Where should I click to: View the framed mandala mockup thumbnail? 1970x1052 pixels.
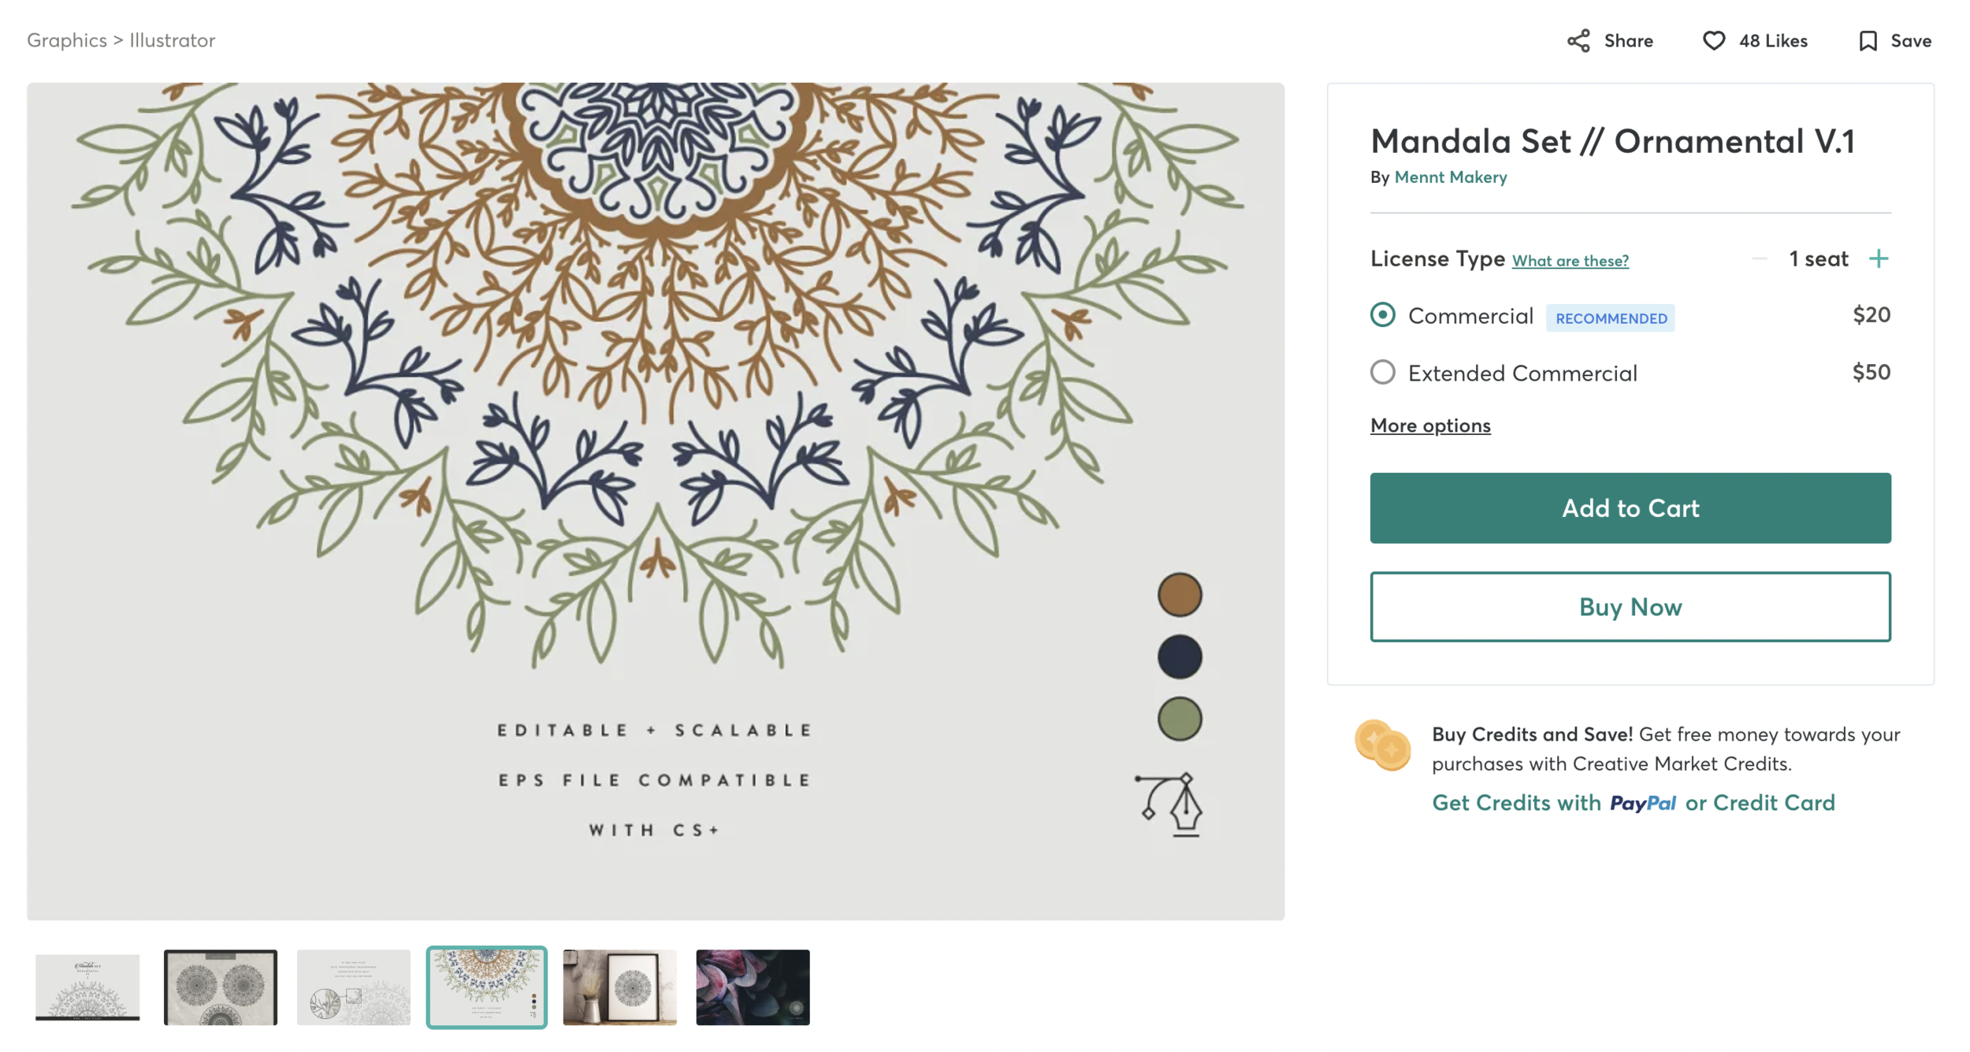point(619,987)
